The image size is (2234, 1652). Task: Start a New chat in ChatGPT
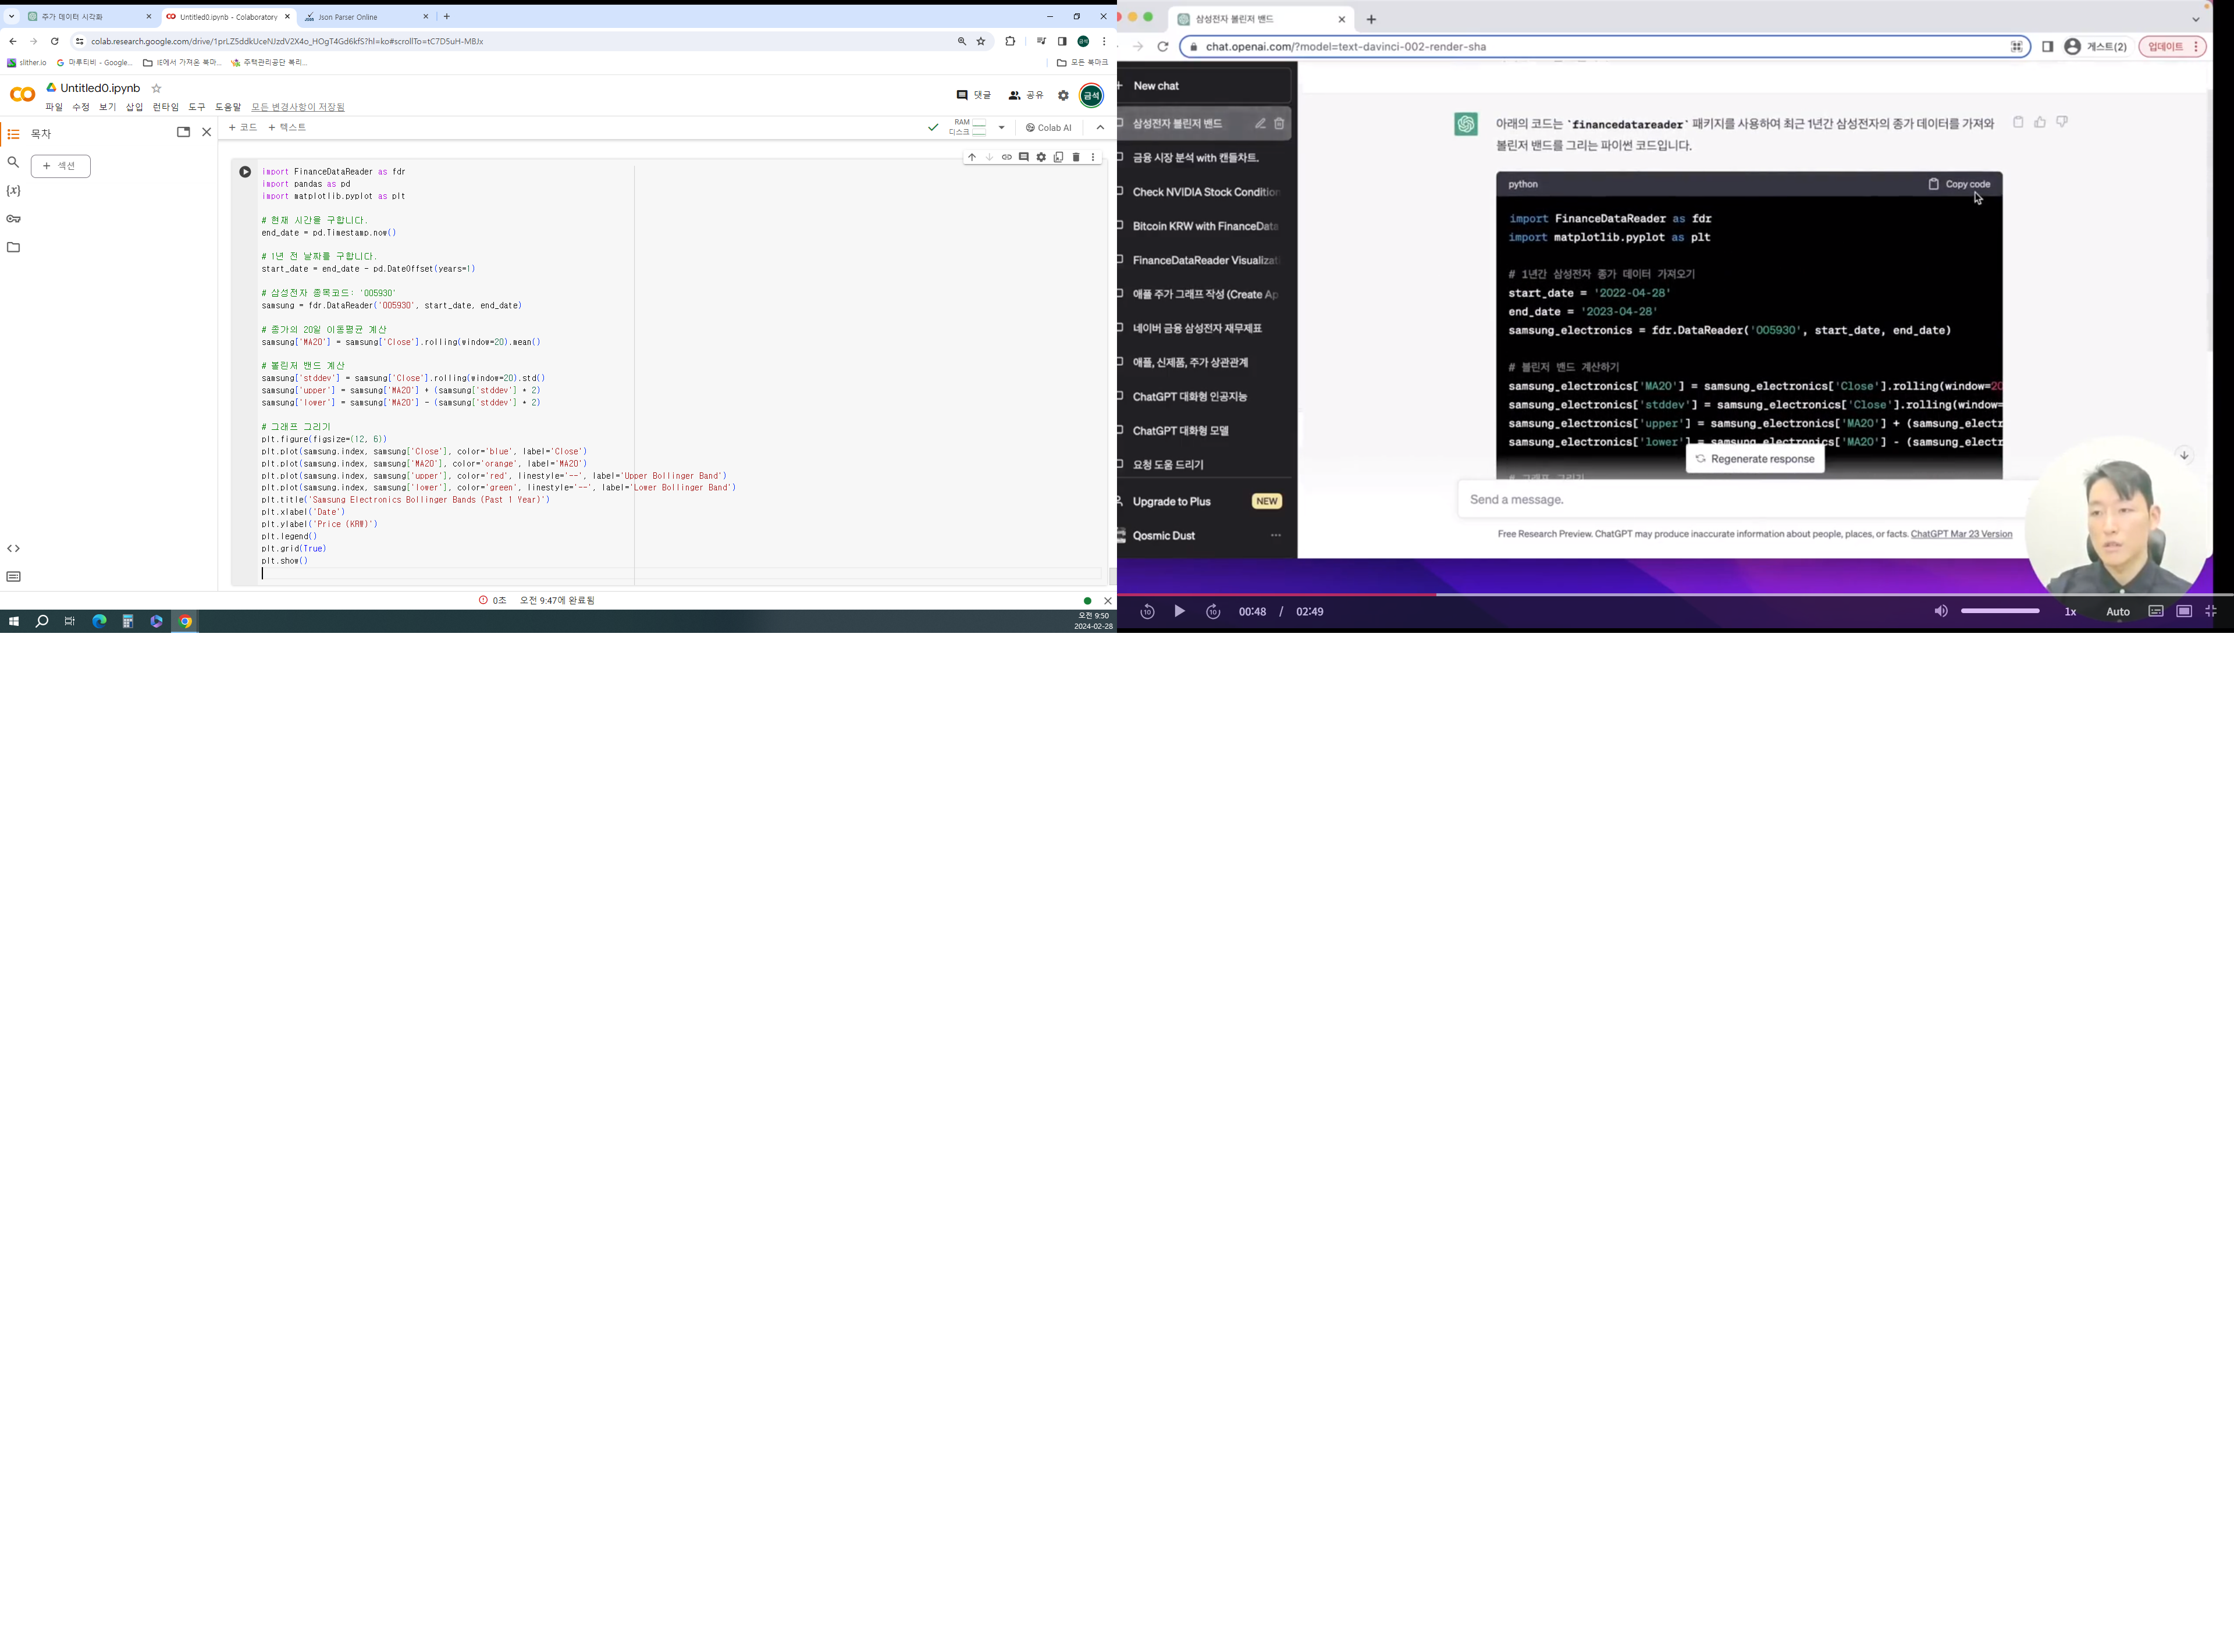point(1204,86)
